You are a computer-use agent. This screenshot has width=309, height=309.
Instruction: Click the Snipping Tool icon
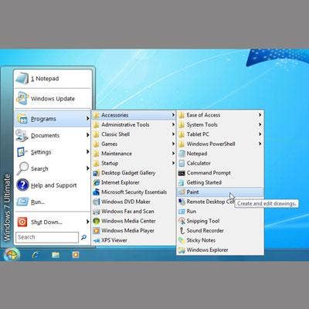[x=182, y=221]
